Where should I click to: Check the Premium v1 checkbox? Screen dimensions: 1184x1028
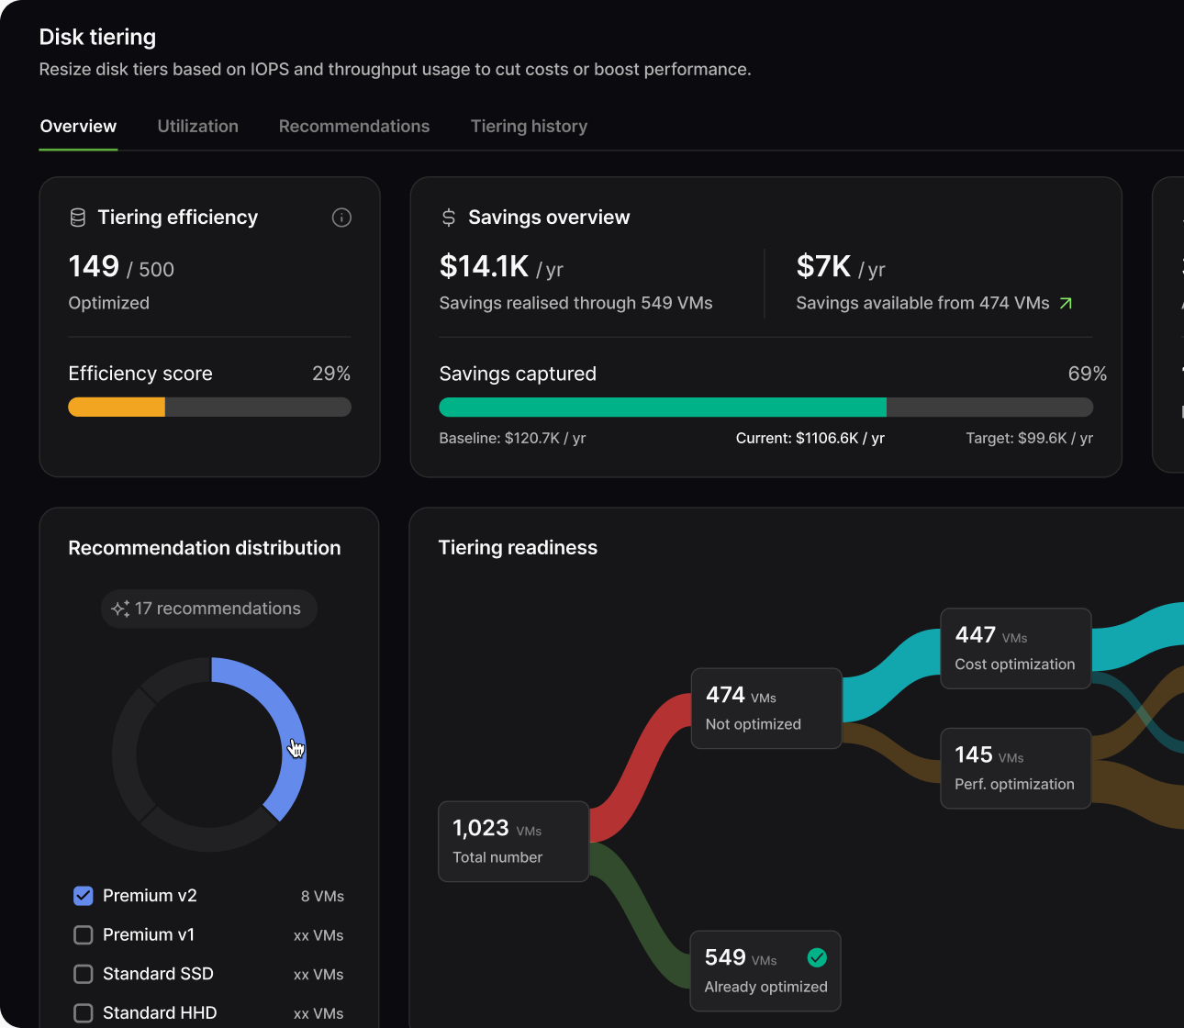(84, 935)
